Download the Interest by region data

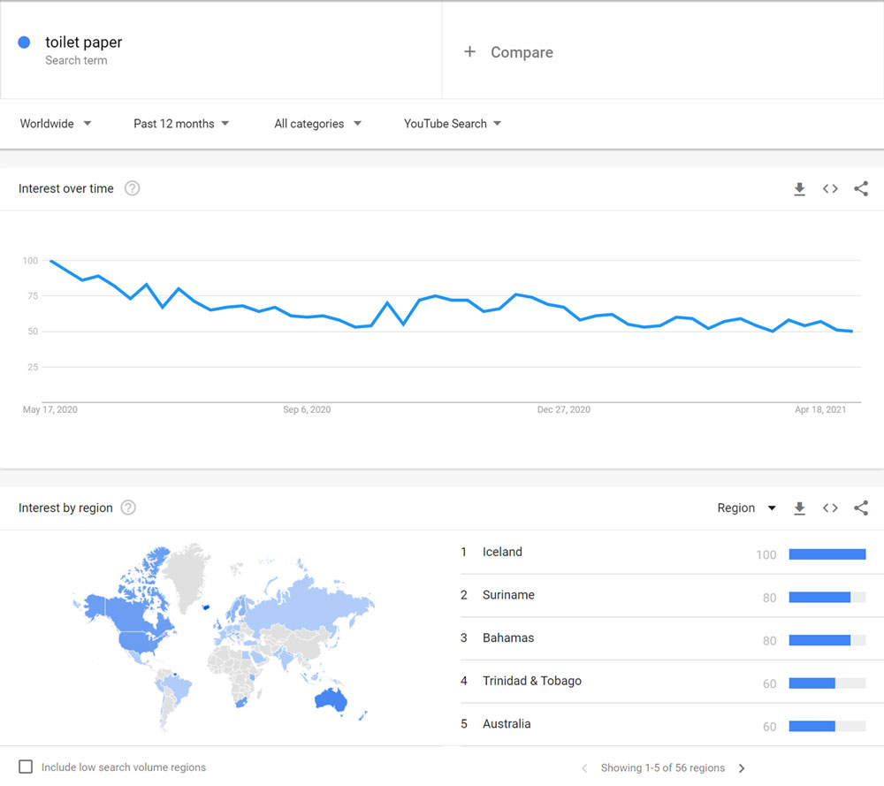tap(799, 507)
